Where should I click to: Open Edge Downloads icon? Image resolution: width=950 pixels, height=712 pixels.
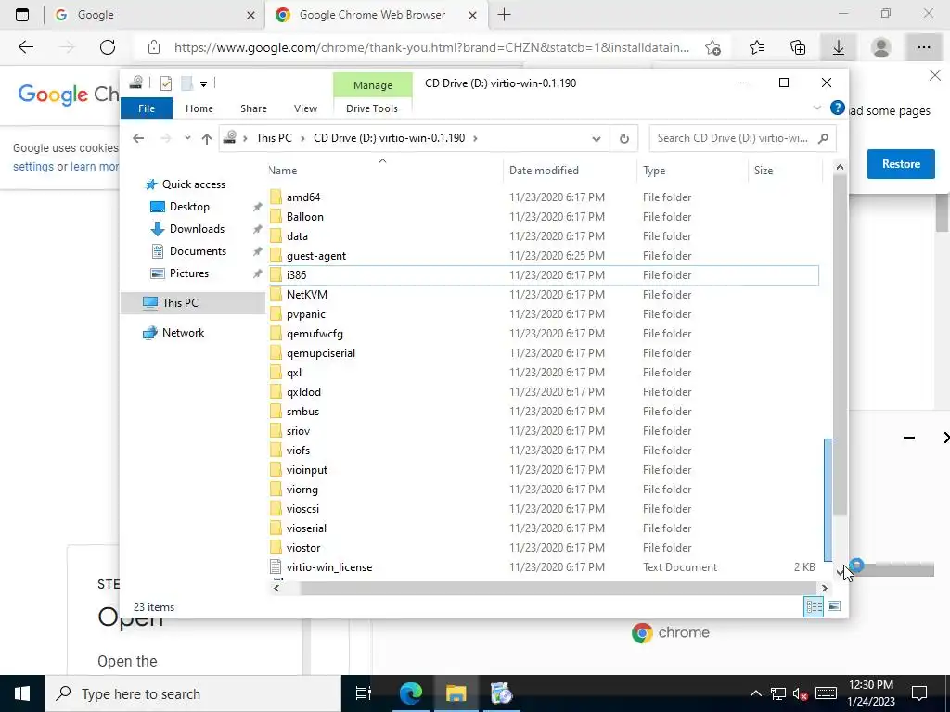point(839,47)
